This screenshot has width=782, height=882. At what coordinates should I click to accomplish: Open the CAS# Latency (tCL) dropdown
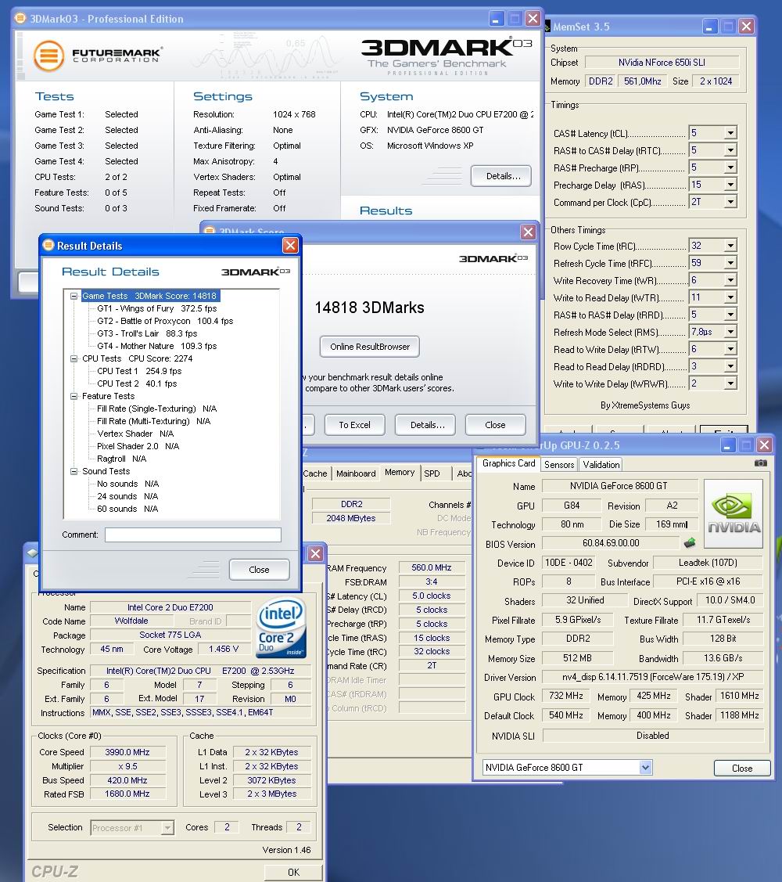(730, 133)
